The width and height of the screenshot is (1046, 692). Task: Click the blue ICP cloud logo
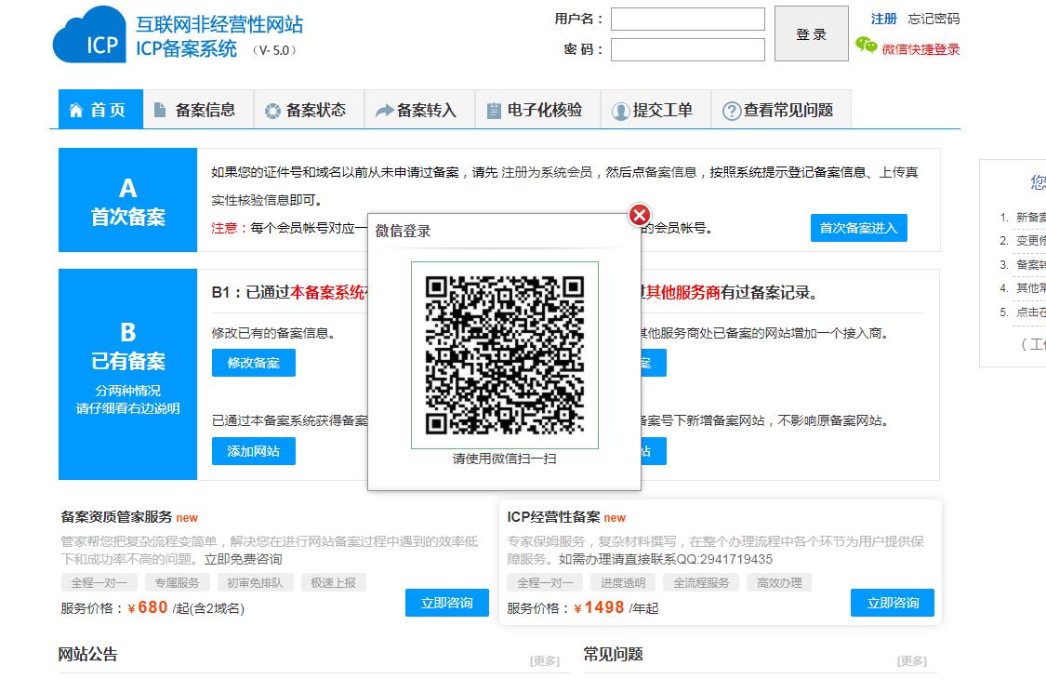[x=89, y=35]
